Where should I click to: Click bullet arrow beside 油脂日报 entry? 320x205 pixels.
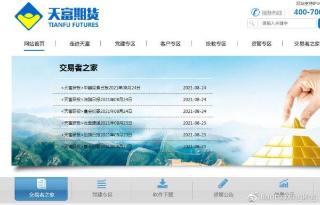point(56,100)
